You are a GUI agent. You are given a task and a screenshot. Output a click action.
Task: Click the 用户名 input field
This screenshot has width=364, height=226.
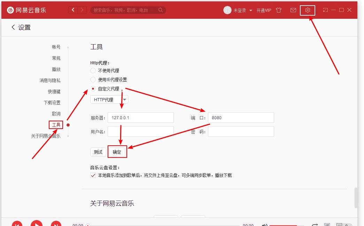141,131
